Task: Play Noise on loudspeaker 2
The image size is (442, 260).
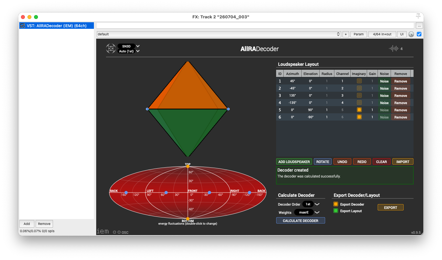Action: click(384, 88)
